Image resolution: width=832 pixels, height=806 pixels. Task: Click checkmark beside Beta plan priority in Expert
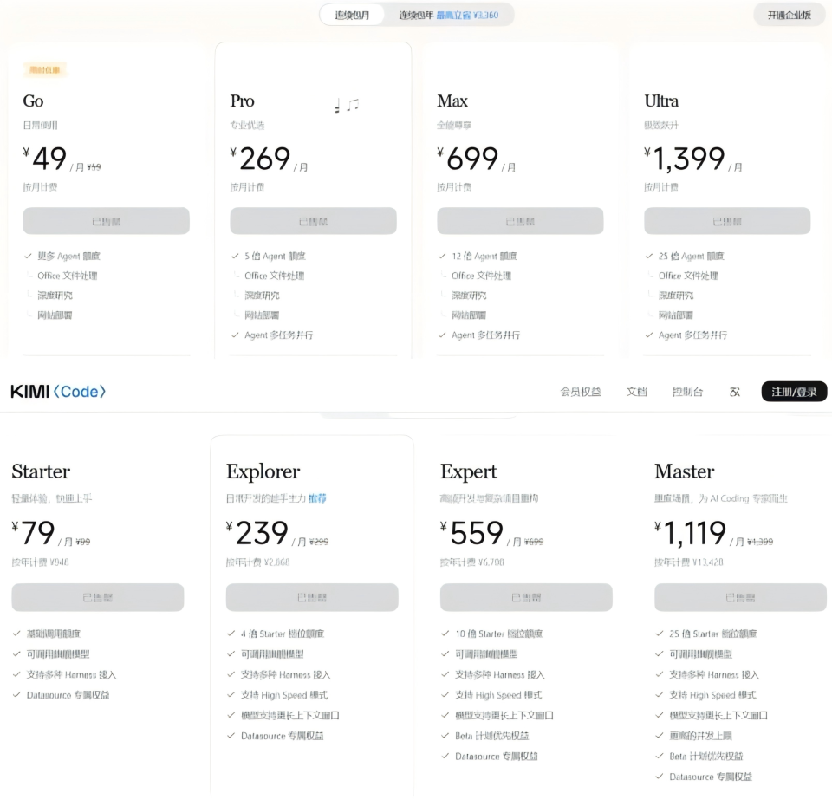(445, 736)
